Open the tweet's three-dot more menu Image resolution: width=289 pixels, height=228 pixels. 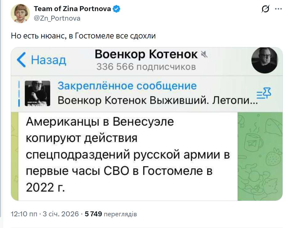pos(279,10)
